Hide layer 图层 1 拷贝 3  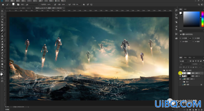(x=180, y=79)
